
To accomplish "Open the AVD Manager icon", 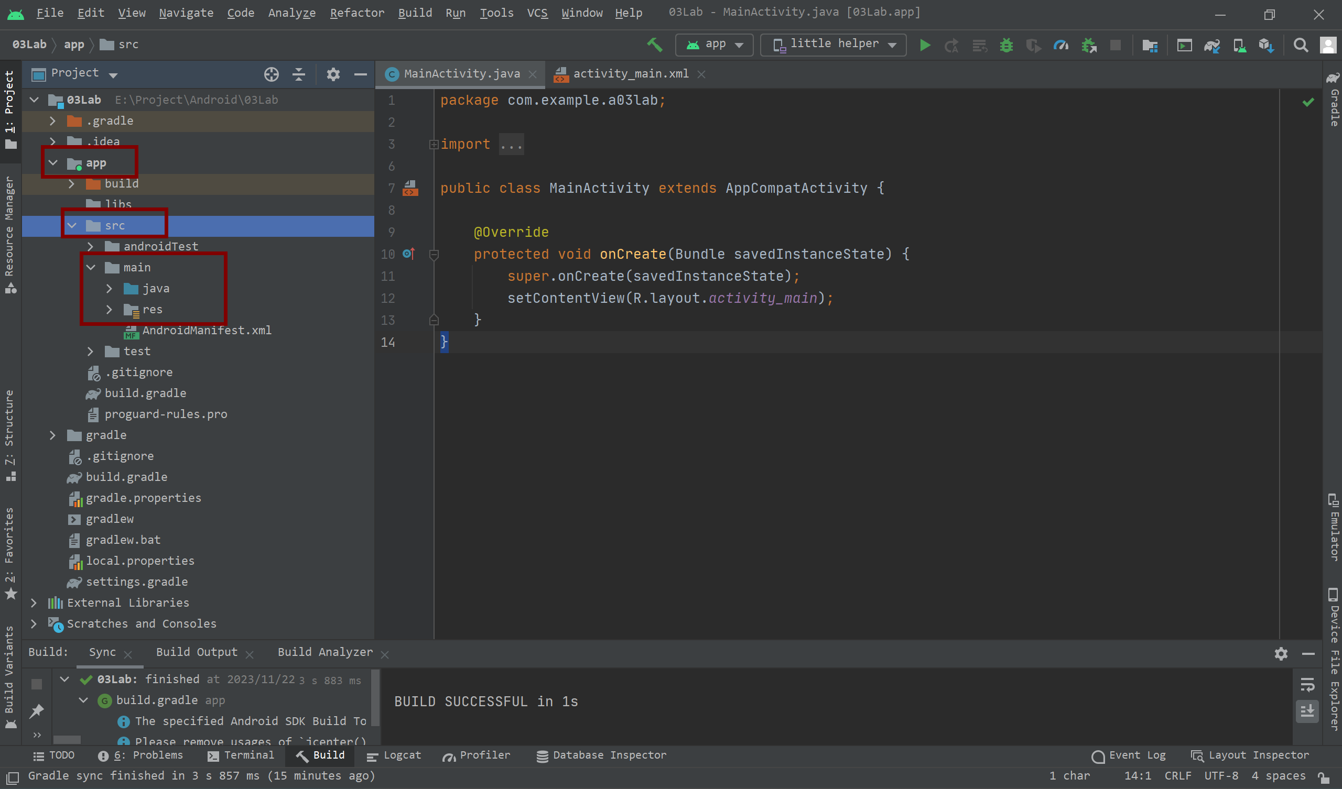I will click(1240, 46).
